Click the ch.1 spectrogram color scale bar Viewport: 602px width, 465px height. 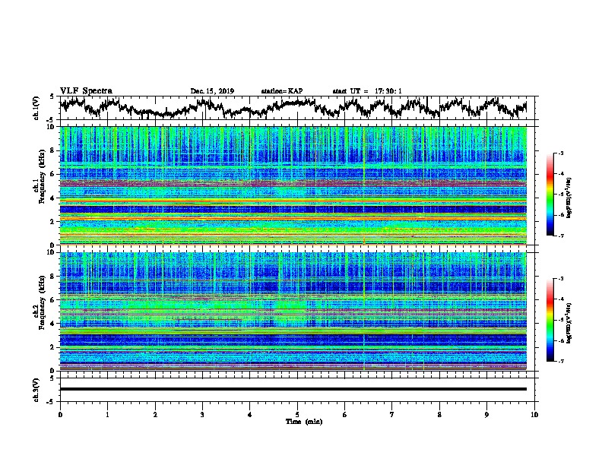click(550, 195)
